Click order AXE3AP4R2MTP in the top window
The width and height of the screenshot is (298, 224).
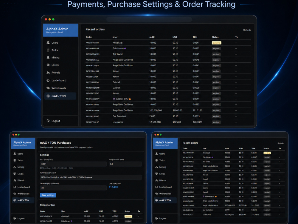[92, 43]
